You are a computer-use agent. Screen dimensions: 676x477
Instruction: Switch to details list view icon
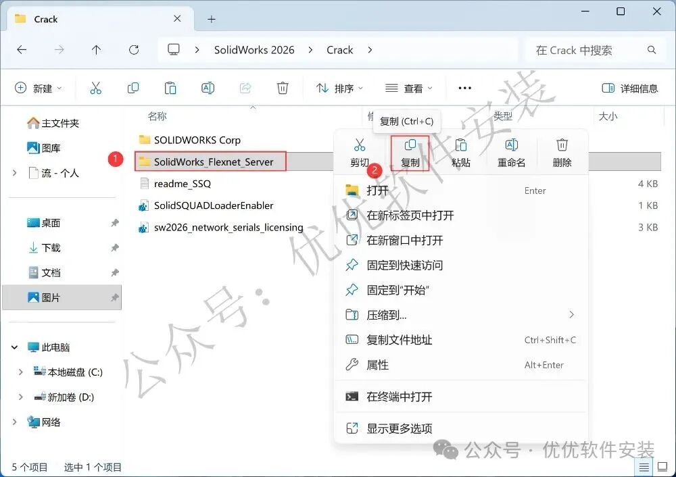tap(644, 467)
